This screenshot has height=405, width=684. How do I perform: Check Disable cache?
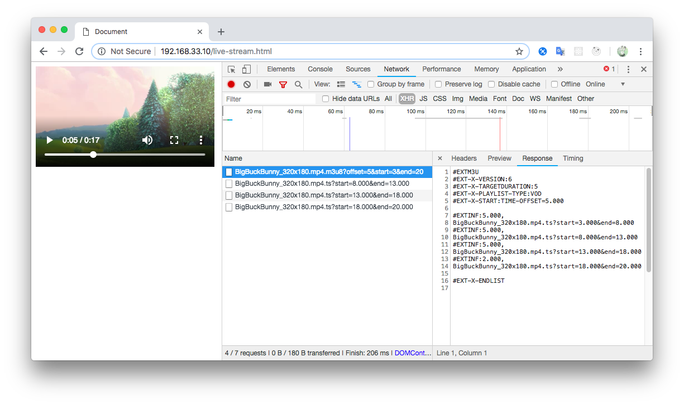point(491,84)
